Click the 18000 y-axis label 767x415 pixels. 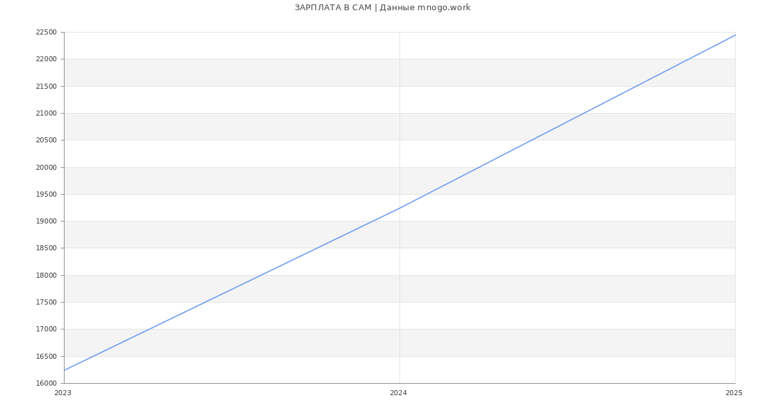tap(46, 276)
